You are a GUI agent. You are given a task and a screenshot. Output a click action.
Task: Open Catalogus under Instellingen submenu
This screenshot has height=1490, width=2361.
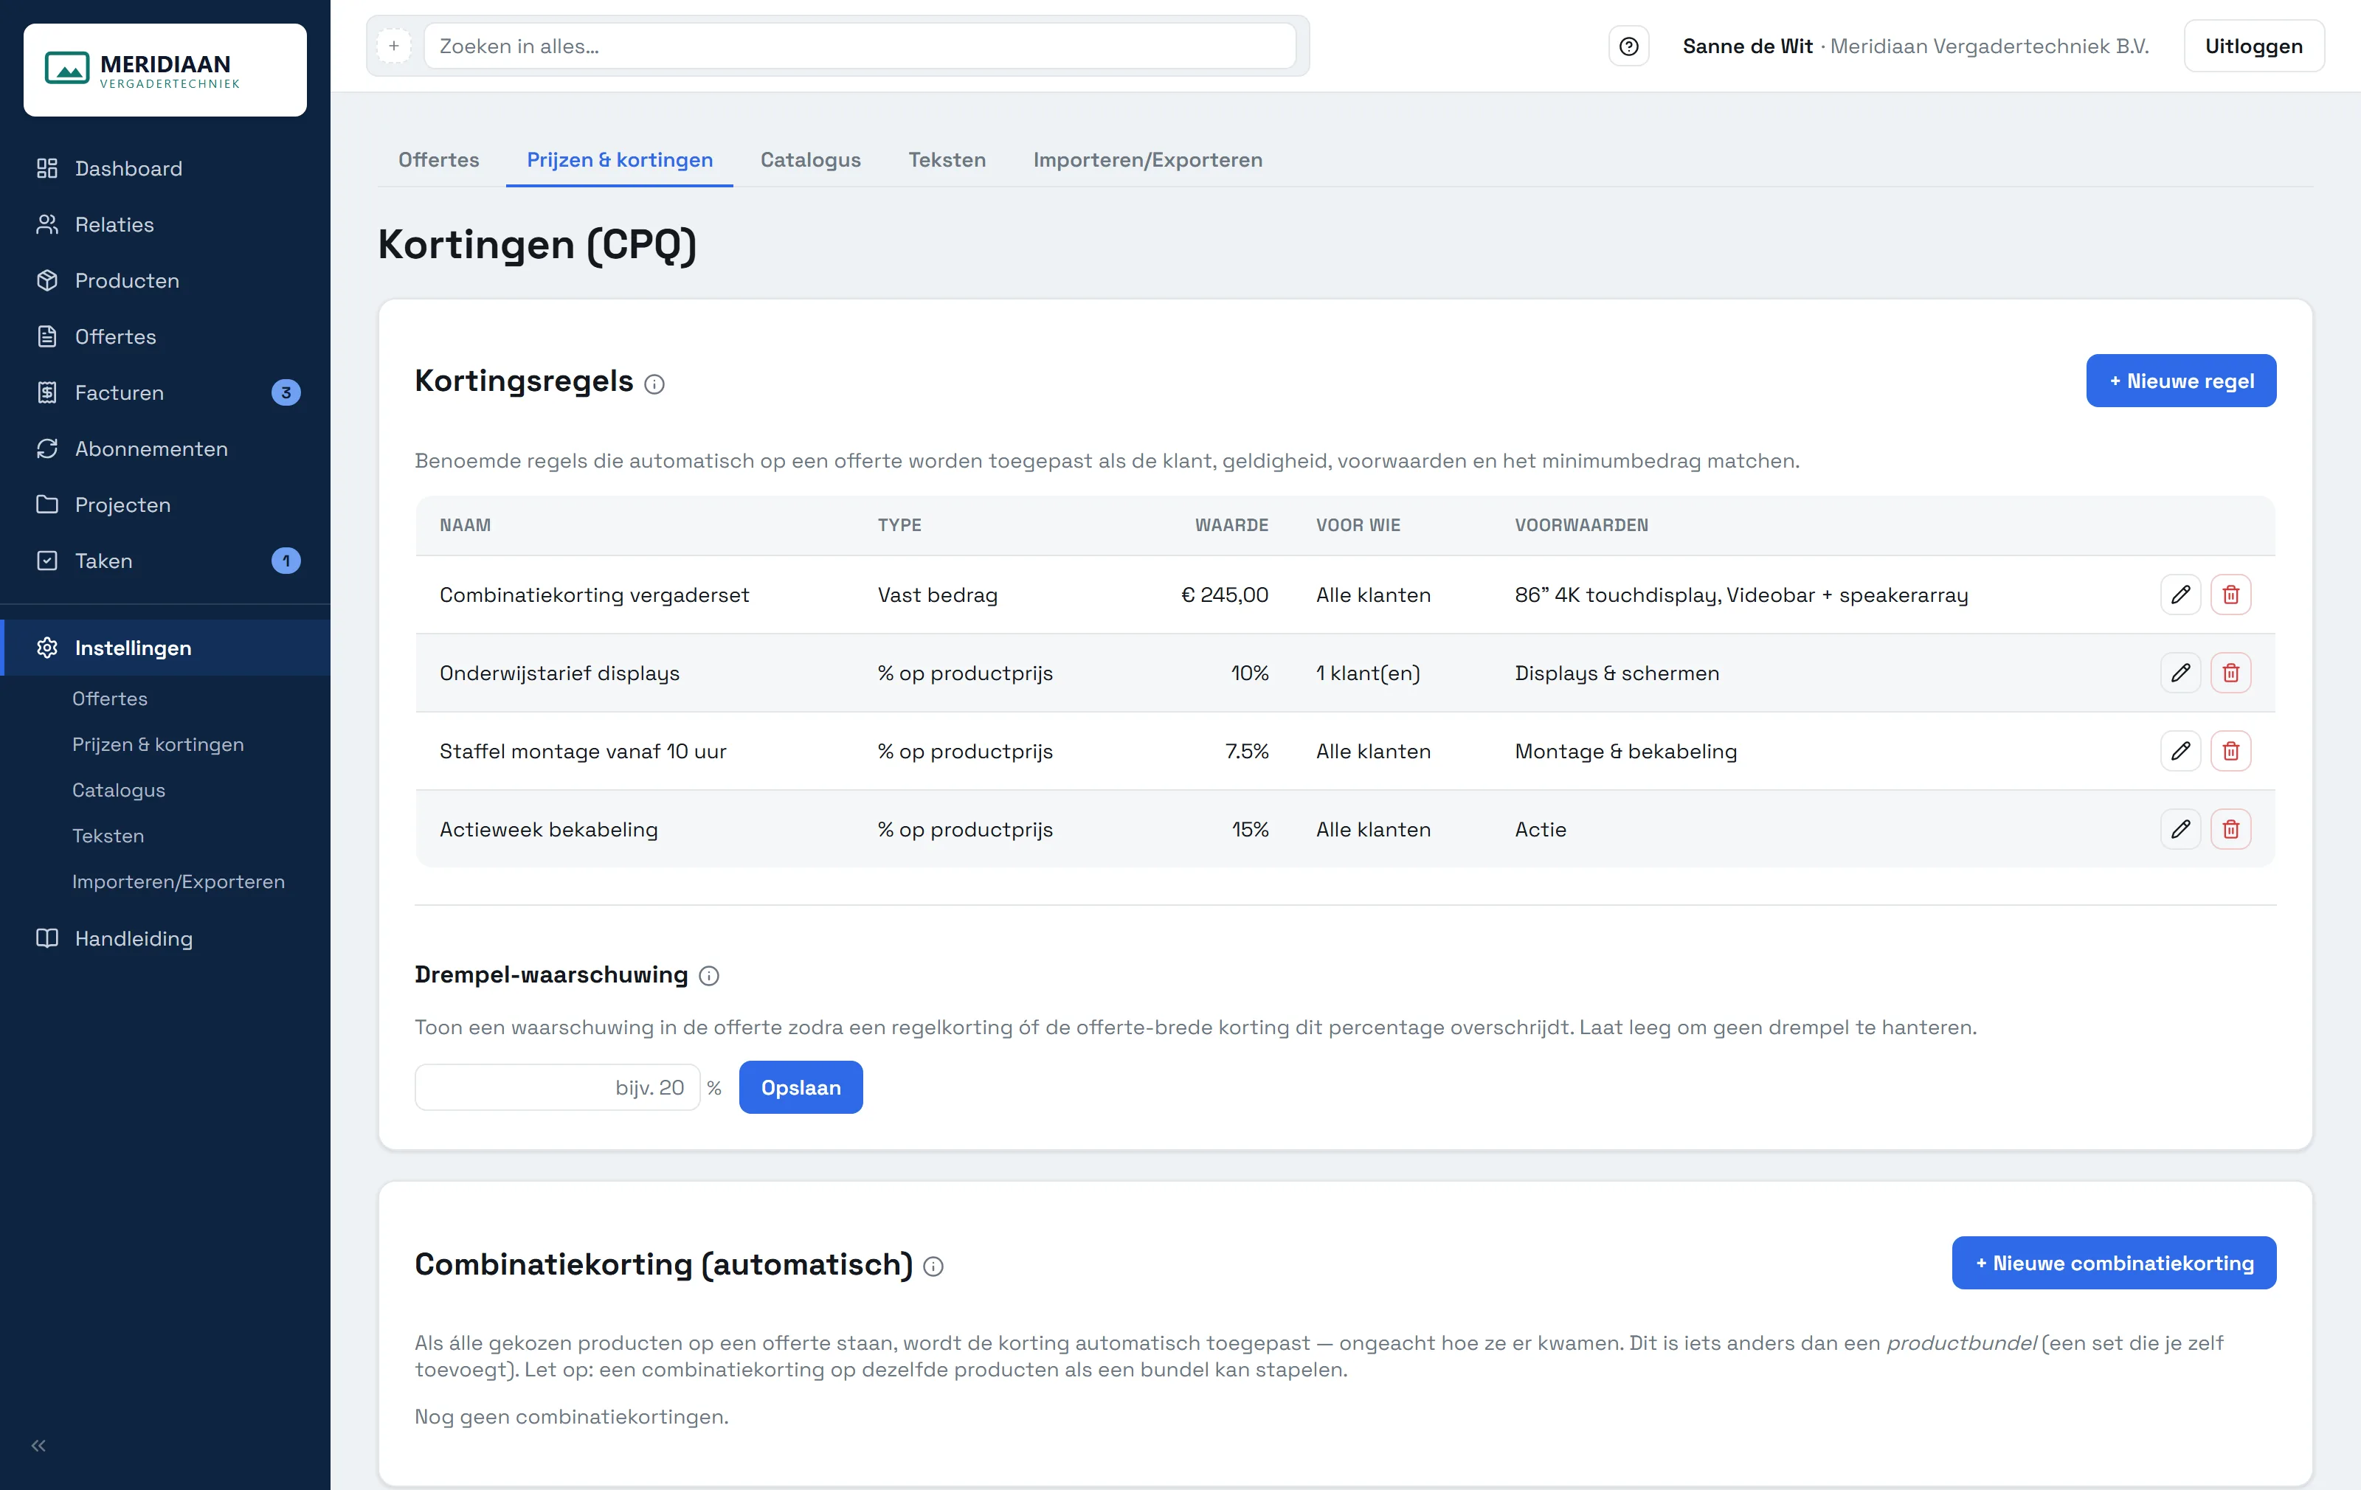[119, 790]
